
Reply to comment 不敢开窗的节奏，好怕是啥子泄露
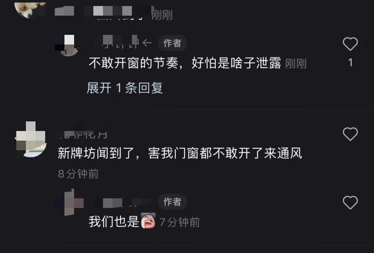click(185, 64)
